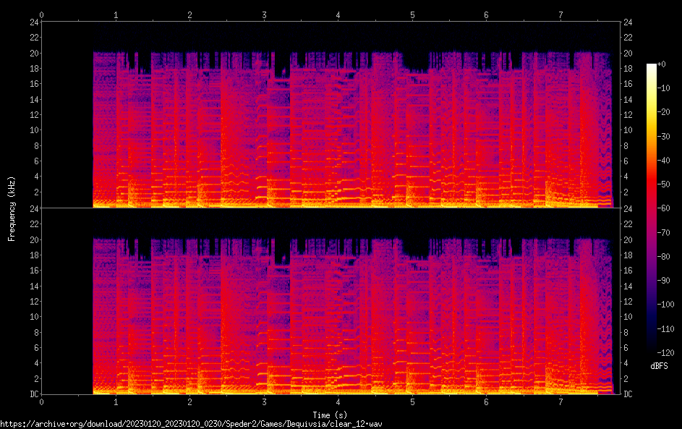Click the dBFS color scale bar
Screen dimensions: 682x429
pyautogui.click(x=652, y=209)
